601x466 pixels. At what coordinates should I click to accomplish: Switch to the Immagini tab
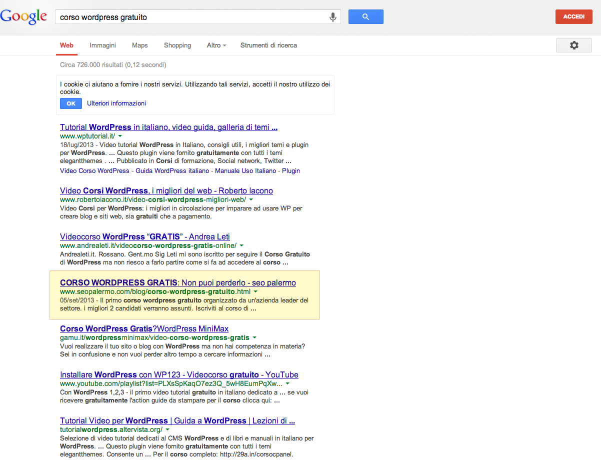102,45
